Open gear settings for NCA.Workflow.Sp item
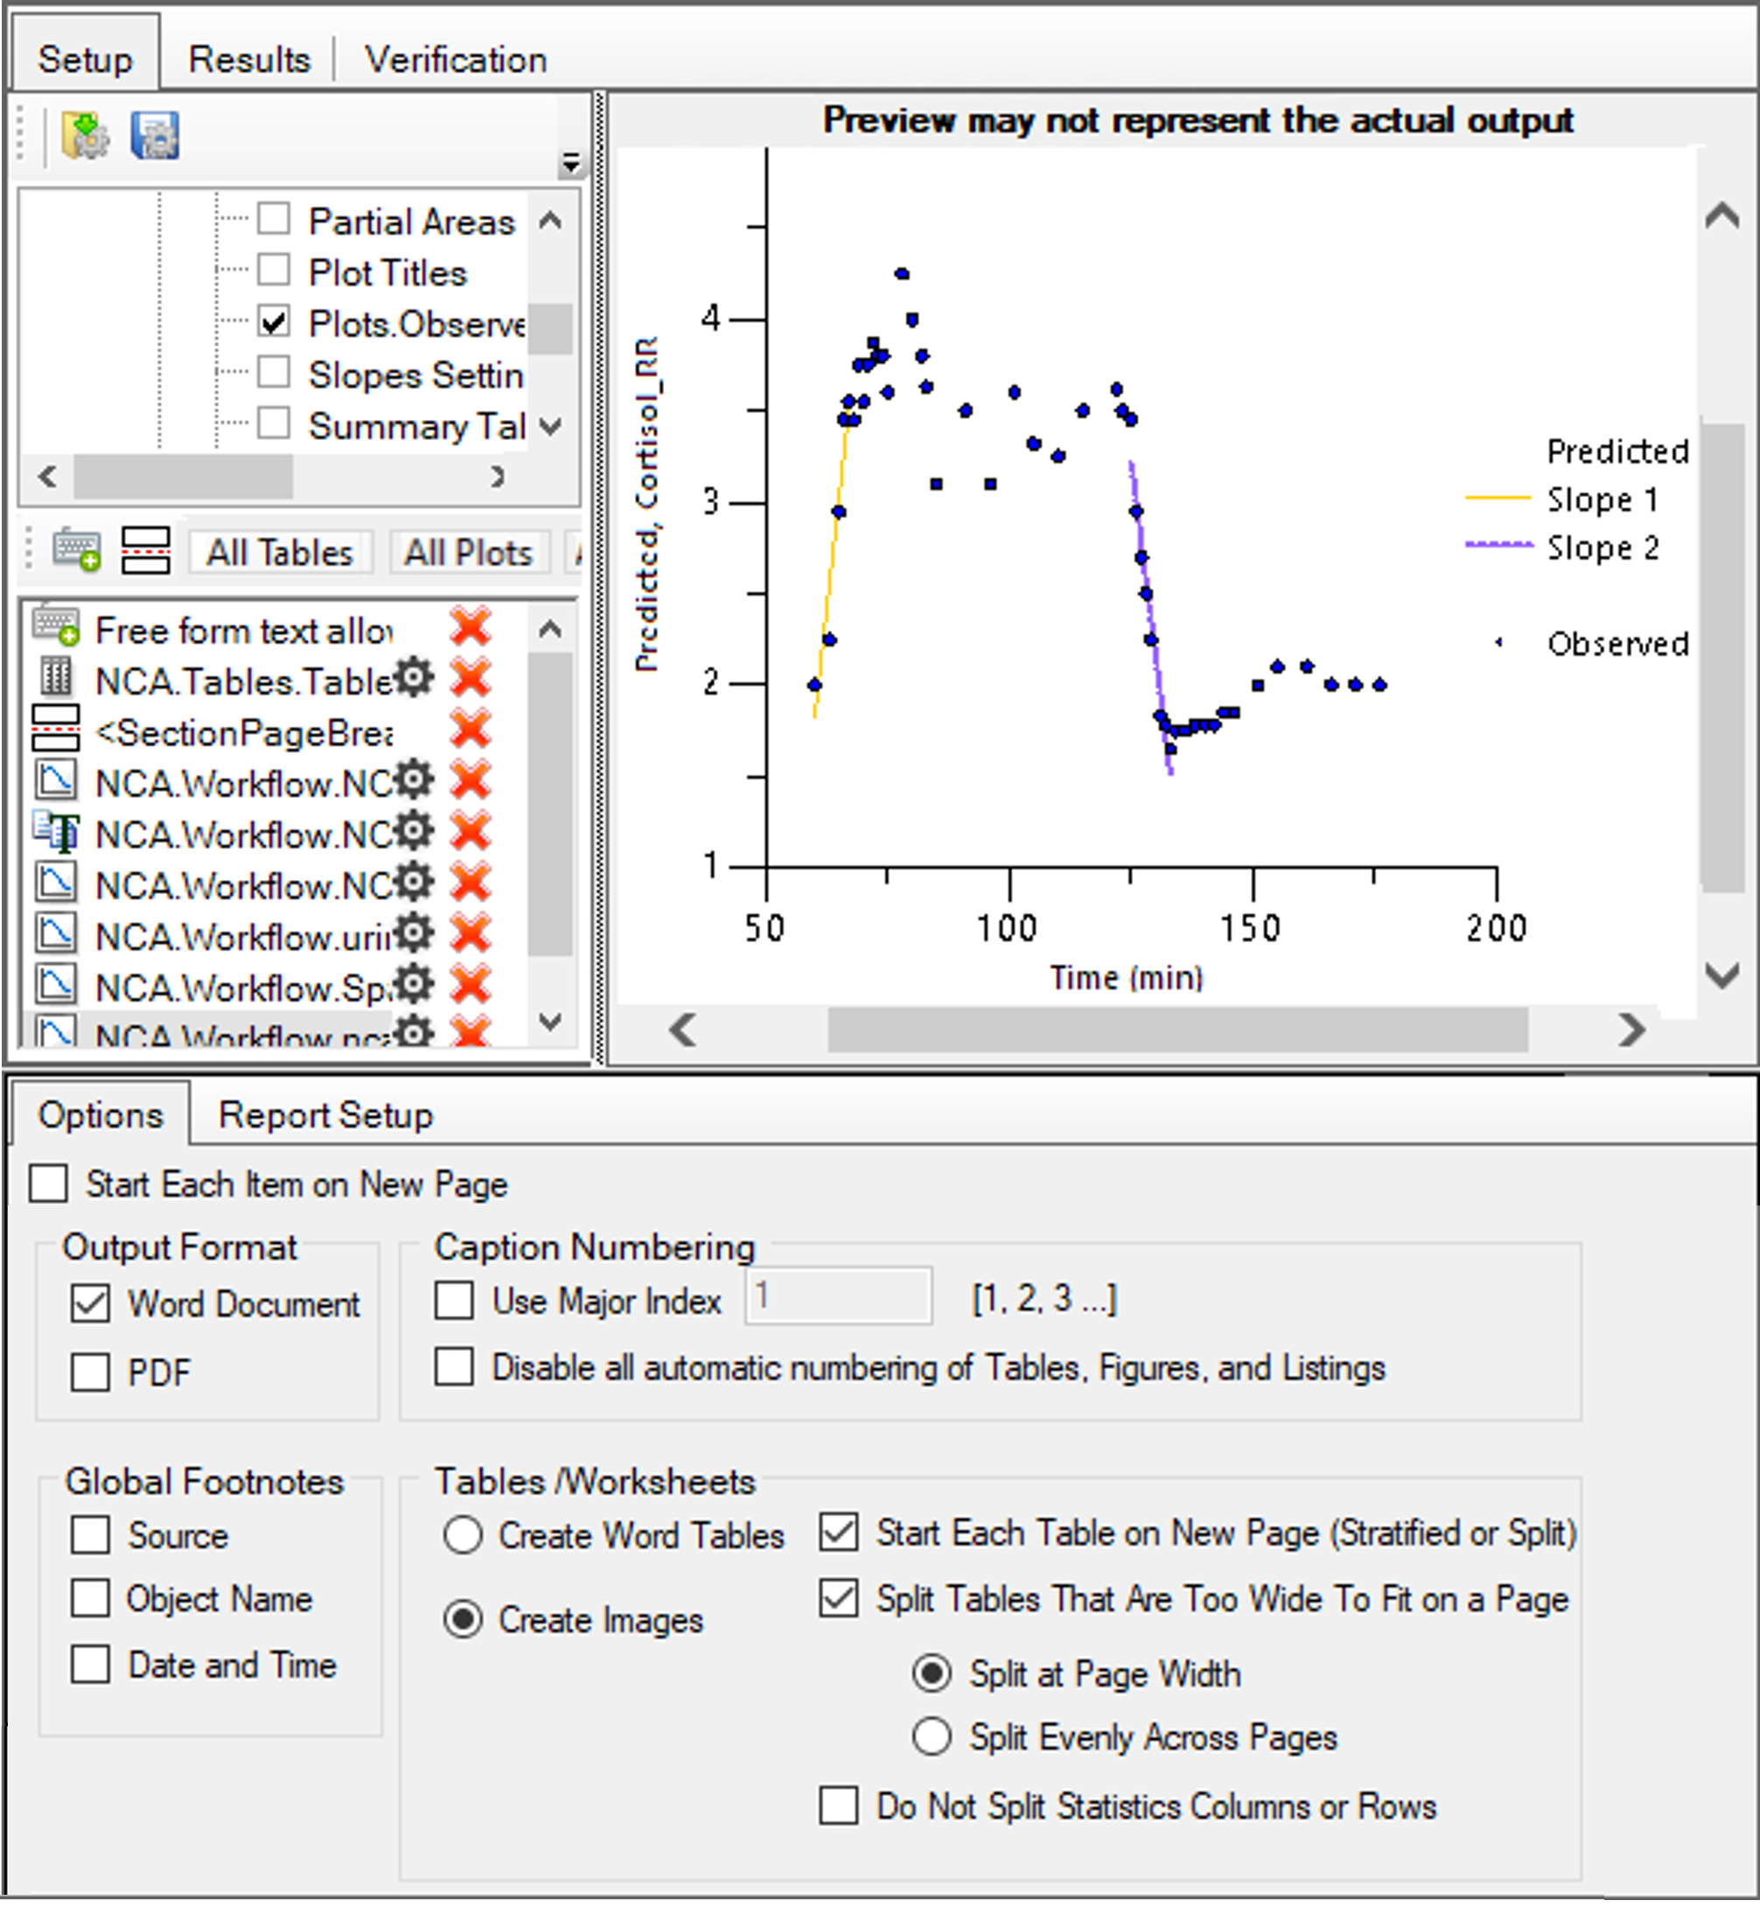The height and width of the screenshot is (1907, 1760). pos(414,984)
